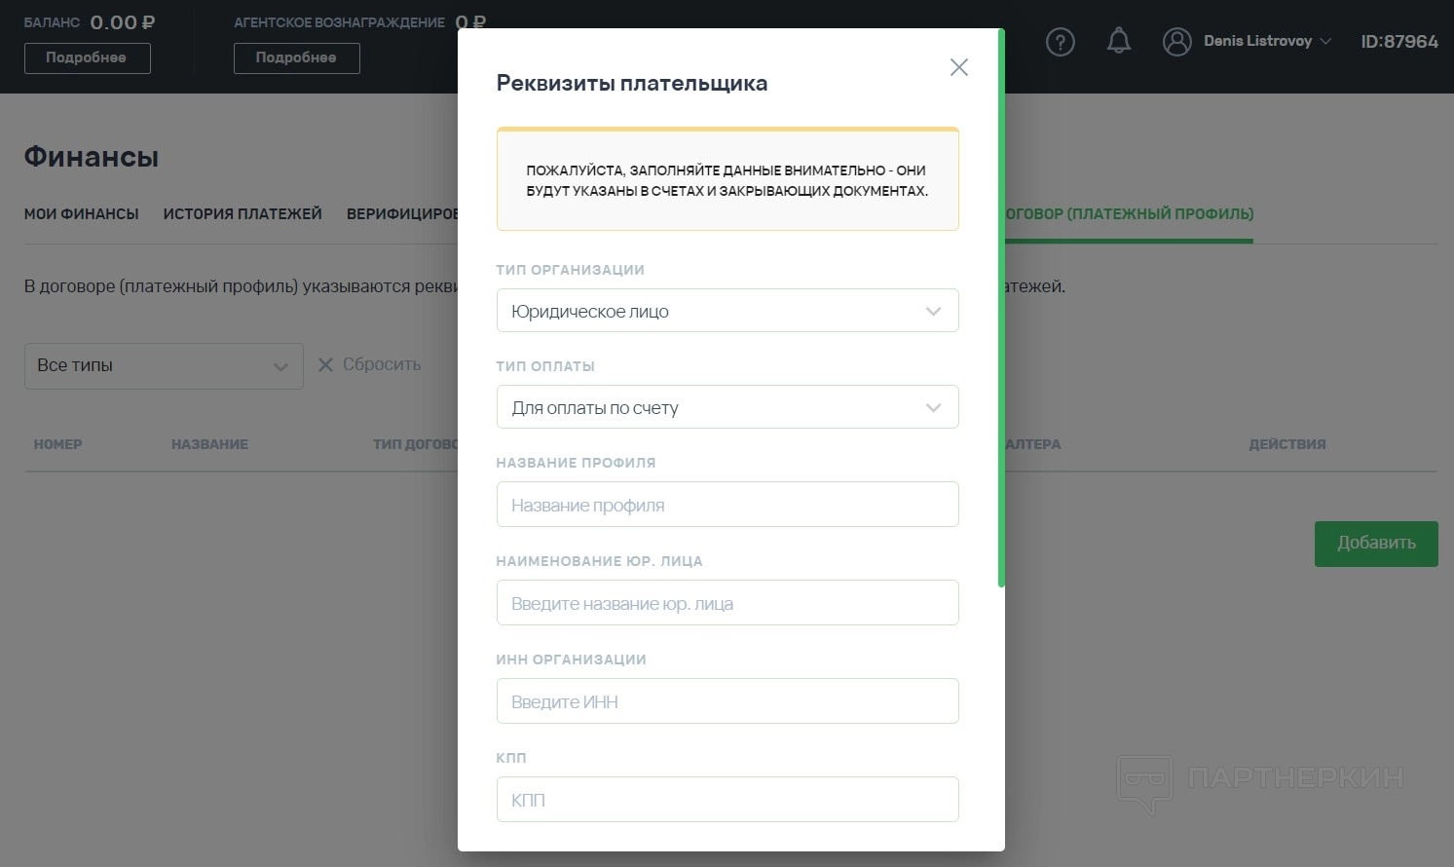Open the help question mark icon
This screenshot has height=867, width=1454.
[1060, 42]
